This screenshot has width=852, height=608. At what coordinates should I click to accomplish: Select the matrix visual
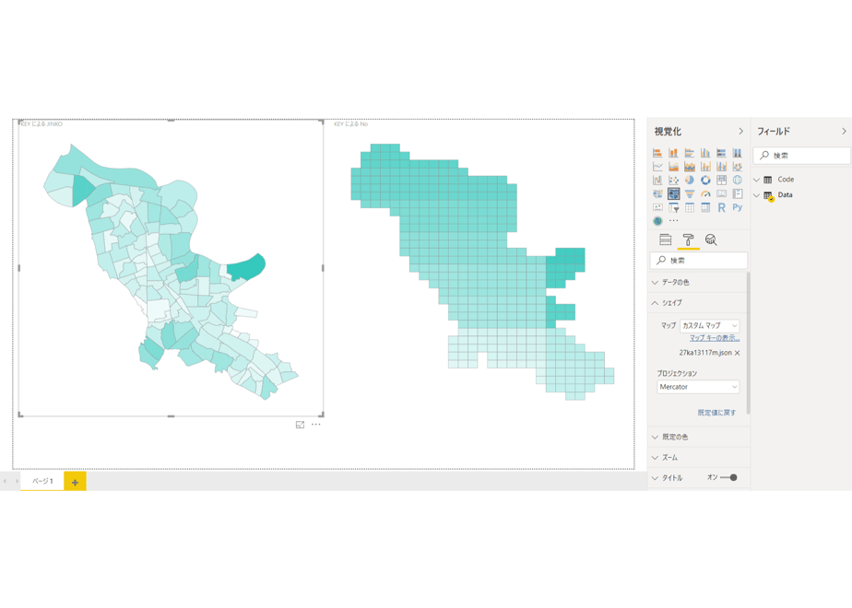705,207
